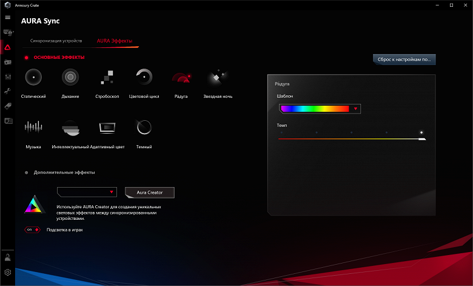
Task: Minimize the Armoury Crate window
Action: pos(437,5)
